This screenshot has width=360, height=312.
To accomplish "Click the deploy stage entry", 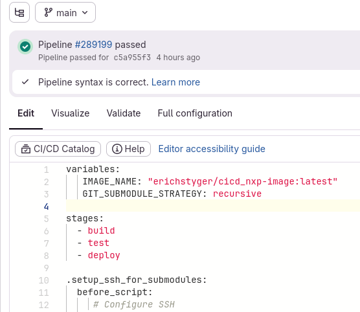I will (104, 255).
